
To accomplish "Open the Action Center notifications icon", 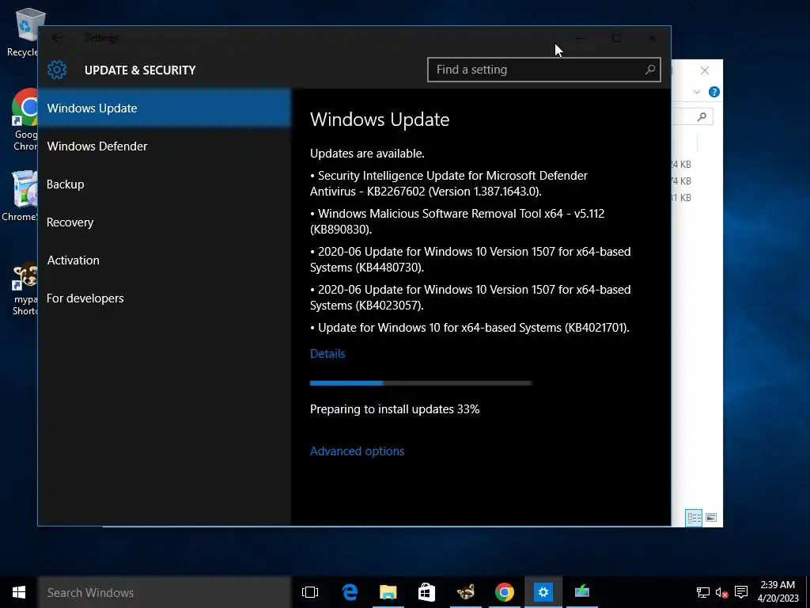I will click(x=740, y=592).
